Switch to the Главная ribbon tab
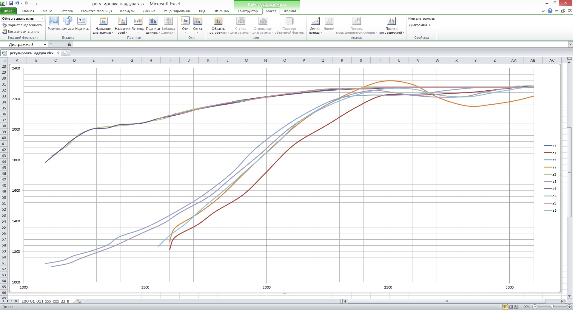This screenshot has height=310, width=573. pyautogui.click(x=28, y=11)
